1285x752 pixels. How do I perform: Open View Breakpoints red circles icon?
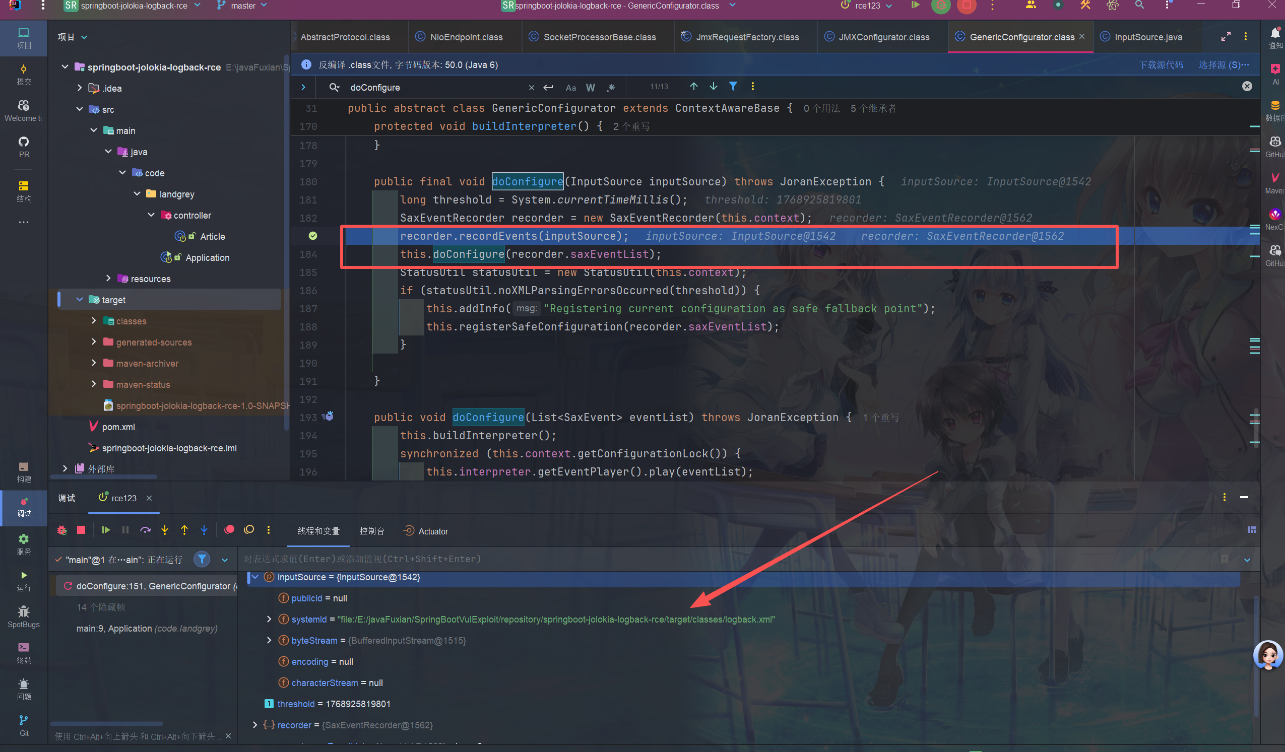click(x=229, y=530)
